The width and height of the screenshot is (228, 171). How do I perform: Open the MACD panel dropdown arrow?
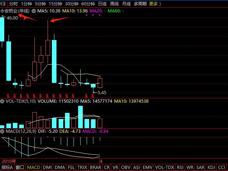(x=2, y=131)
